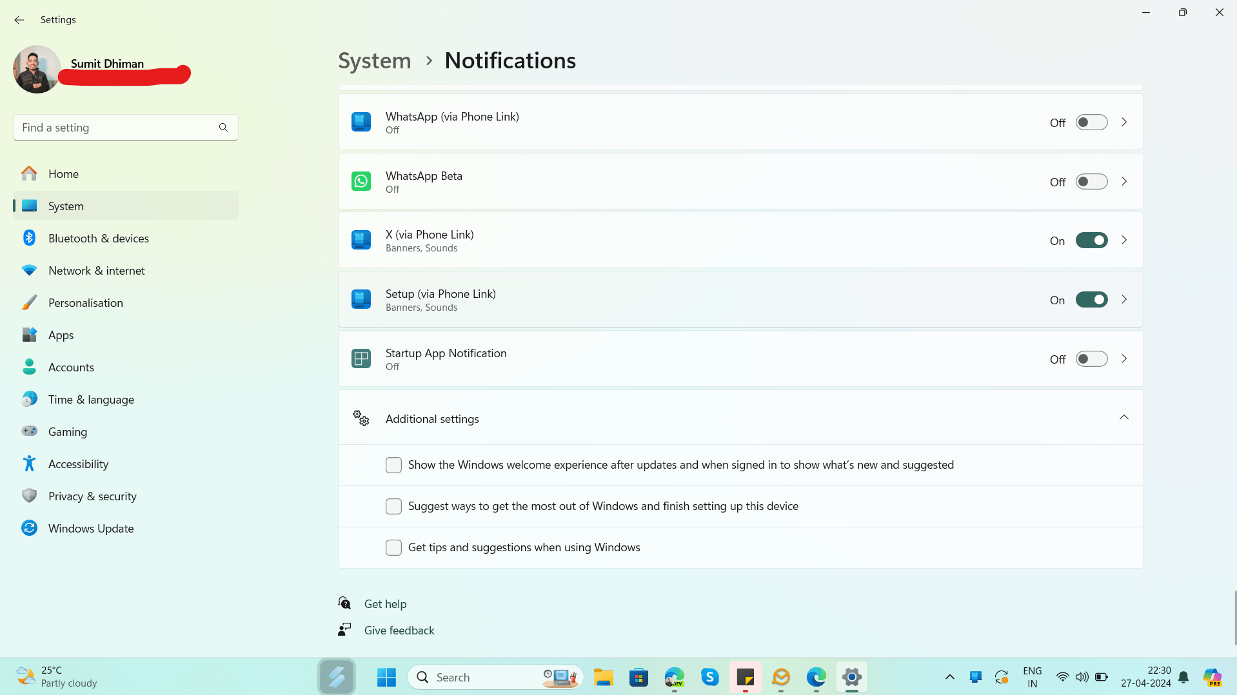Viewport: 1237px width, 695px height.
Task: Click the Give feedback icon
Action: [x=344, y=630]
